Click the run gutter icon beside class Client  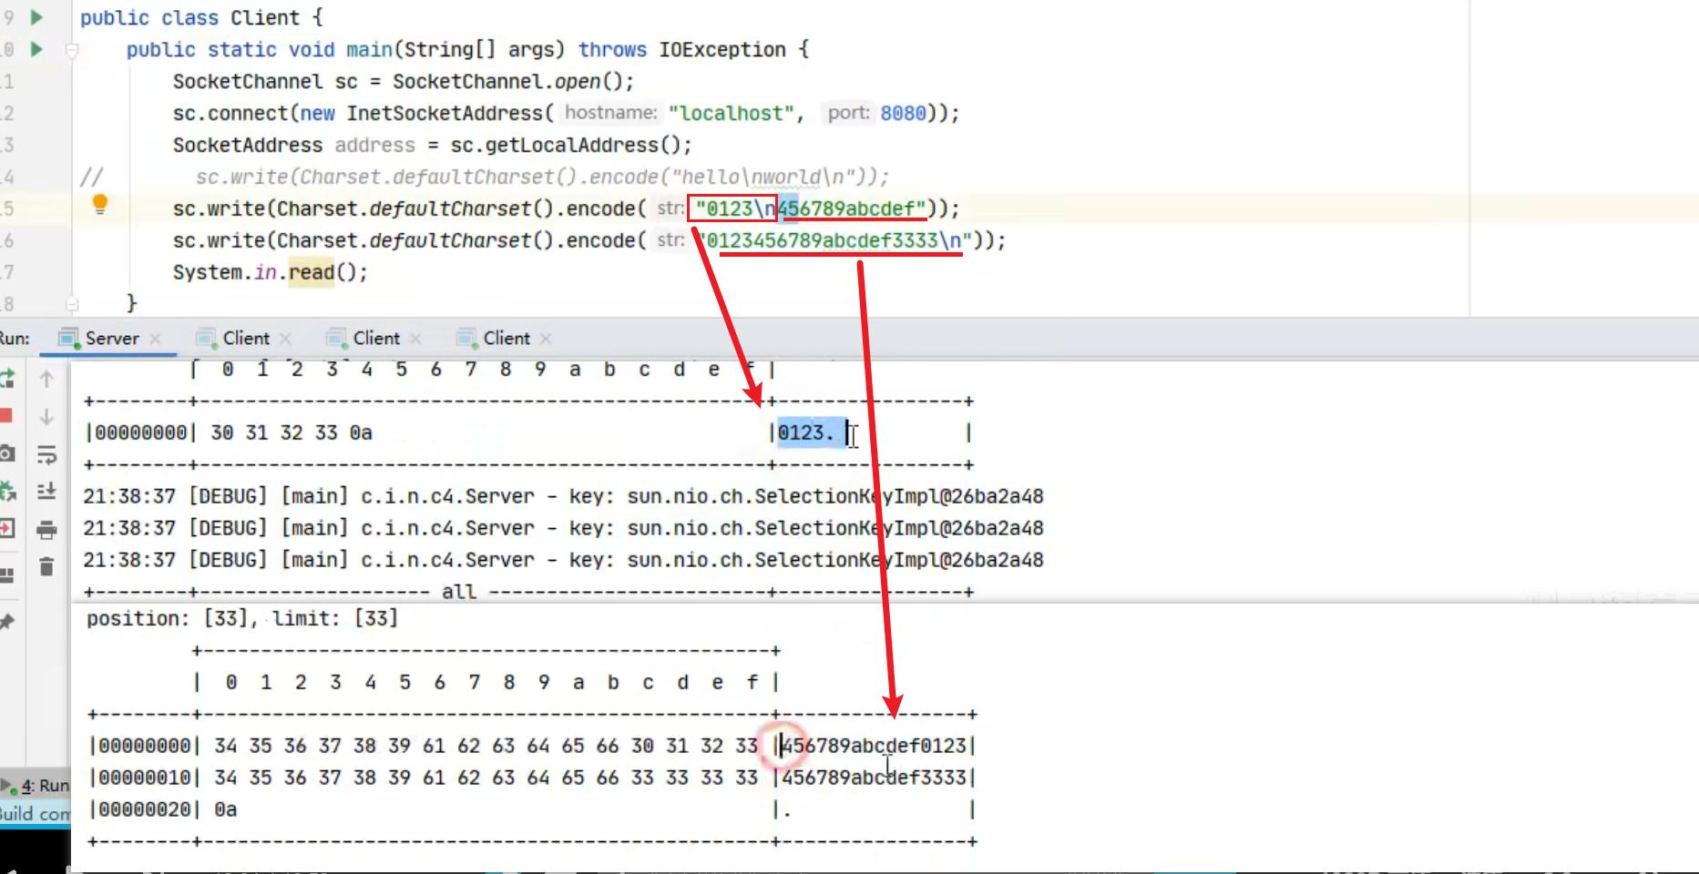coord(36,17)
